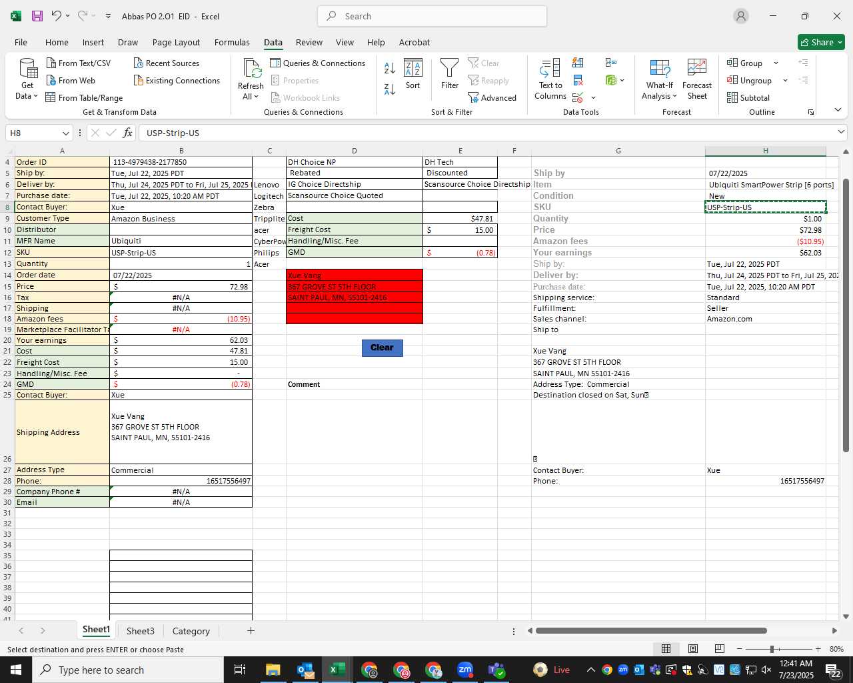The height and width of the screenshot is (683, 853).
Task: Open Recent Sources
Action: click(x=167, y=63)
